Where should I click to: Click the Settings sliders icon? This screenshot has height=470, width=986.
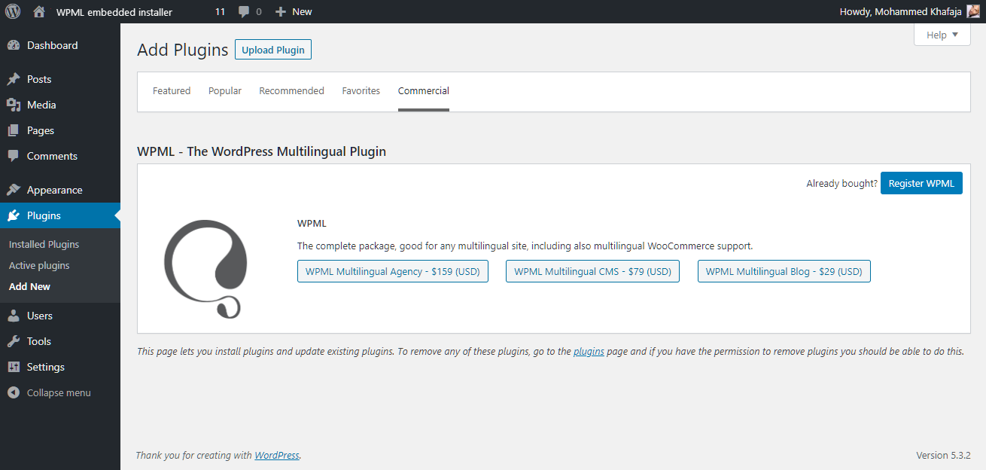pyautogui.click(x=14, y=367)
